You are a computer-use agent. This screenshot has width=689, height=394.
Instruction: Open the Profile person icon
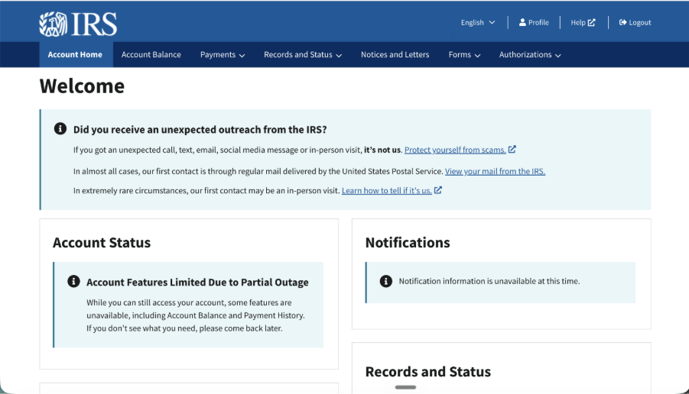[x=522, y=22]
